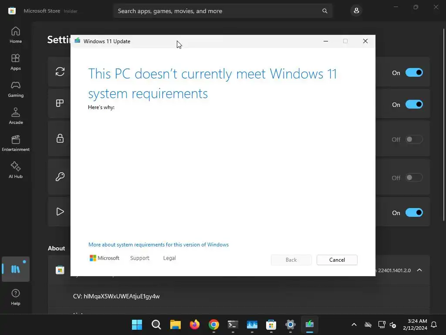
Task: Click the Microsoft Store logo icon
Action: point(12,11)
